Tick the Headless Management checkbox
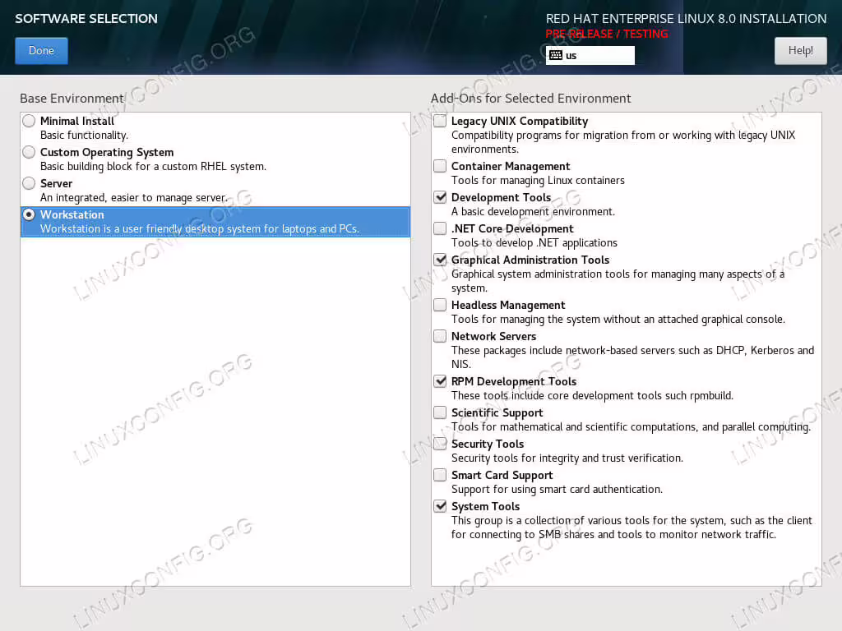Image resolution: width=842 pixels, height=631 pixels. (440, 306)
